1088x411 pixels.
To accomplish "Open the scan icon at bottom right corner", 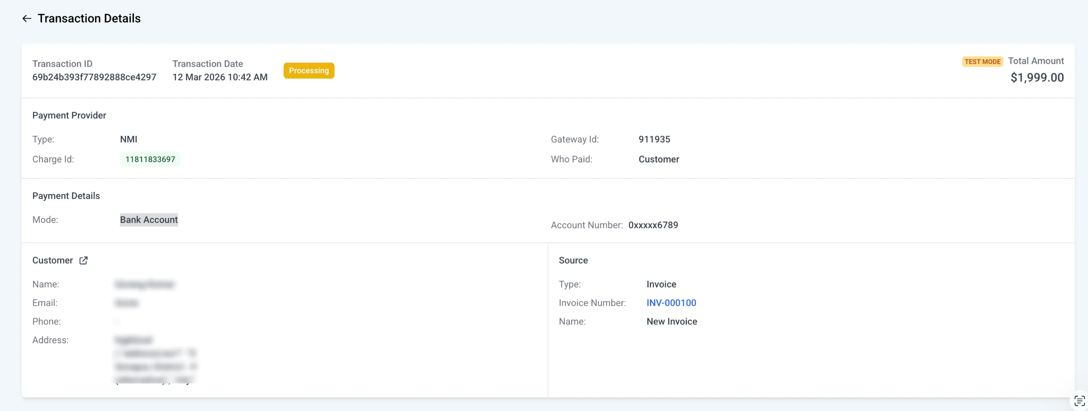I will [x=1080, y=399].
